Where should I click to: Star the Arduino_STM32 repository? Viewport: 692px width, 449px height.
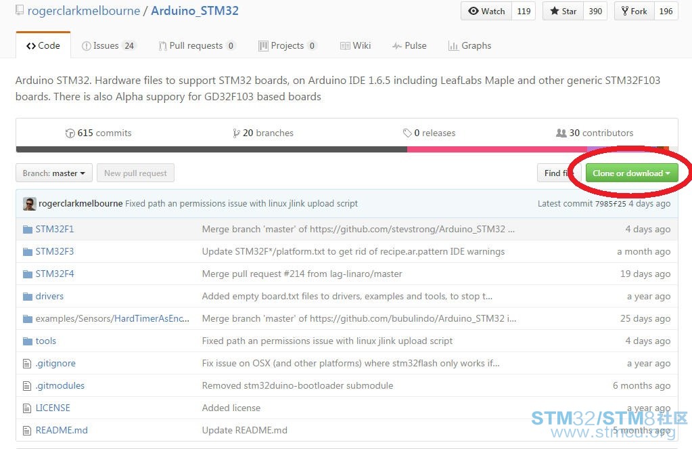[x=563, y=11]
